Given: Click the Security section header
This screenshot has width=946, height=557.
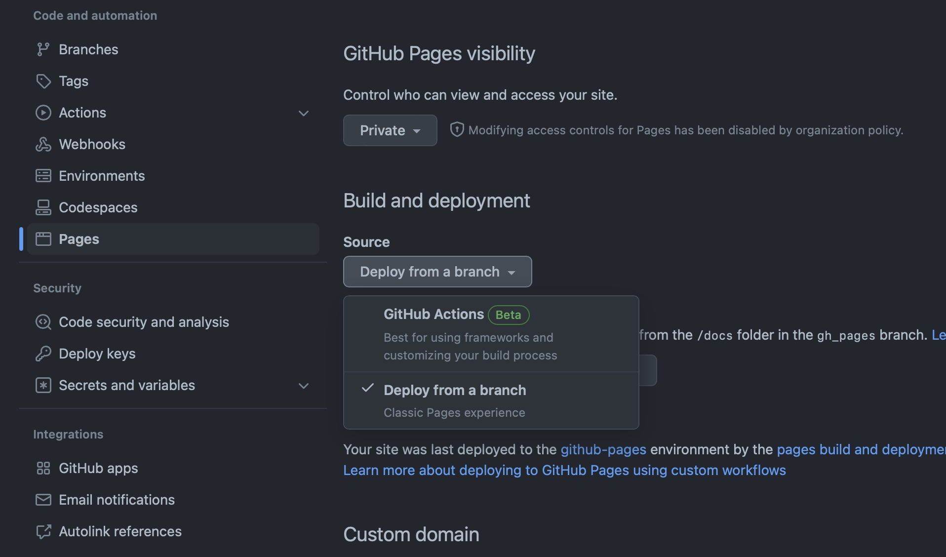Looking at the screenshot, I should tap(57, 288).
